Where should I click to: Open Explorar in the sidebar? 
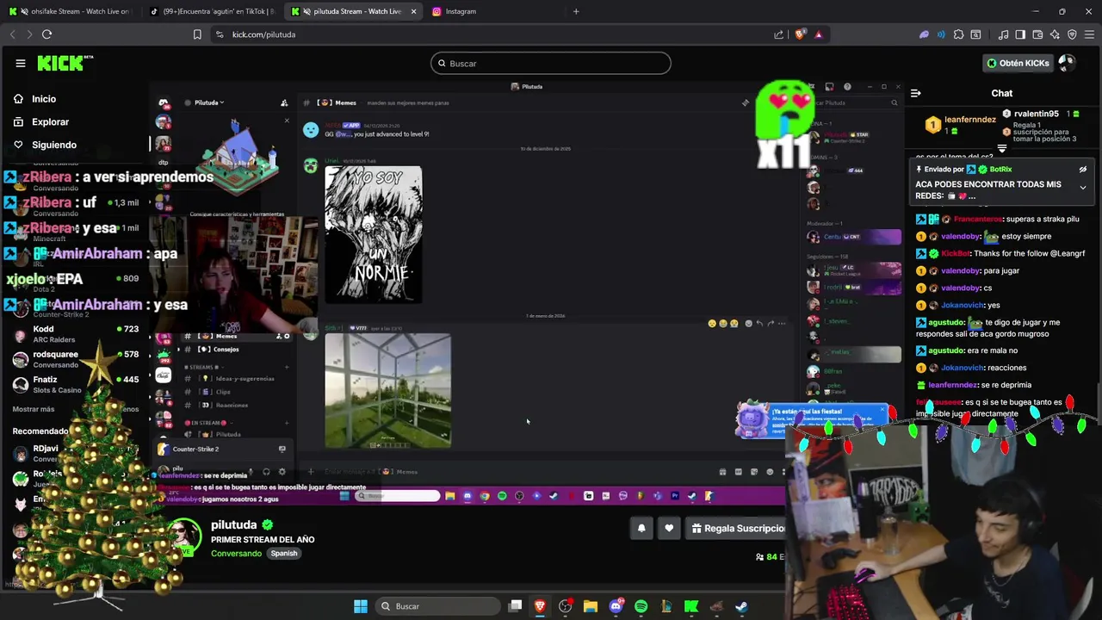[x=50, y=122]
